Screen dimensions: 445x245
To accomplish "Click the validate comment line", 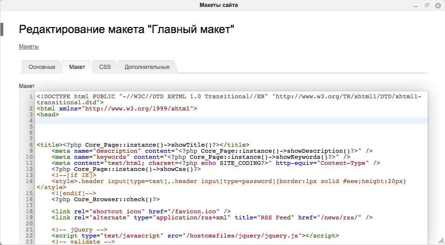I will coord(84,242).
